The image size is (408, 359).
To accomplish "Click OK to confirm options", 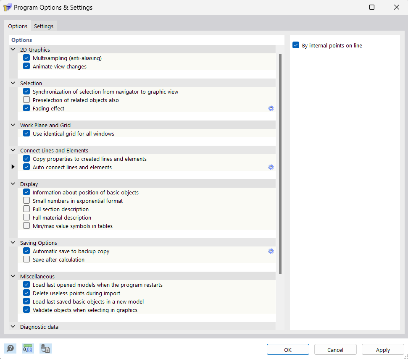I will click(288, 349).
